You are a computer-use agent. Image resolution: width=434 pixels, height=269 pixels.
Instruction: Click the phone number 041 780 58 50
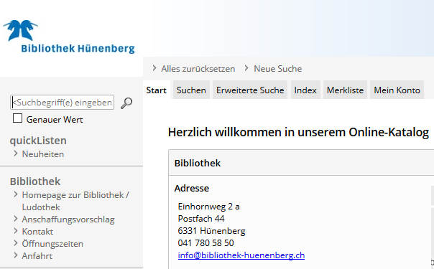206,243
